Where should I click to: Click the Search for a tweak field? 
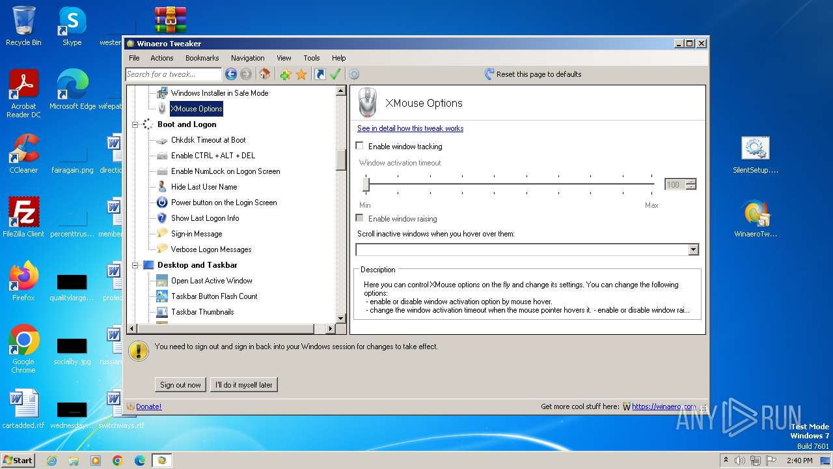coord(173,74)
